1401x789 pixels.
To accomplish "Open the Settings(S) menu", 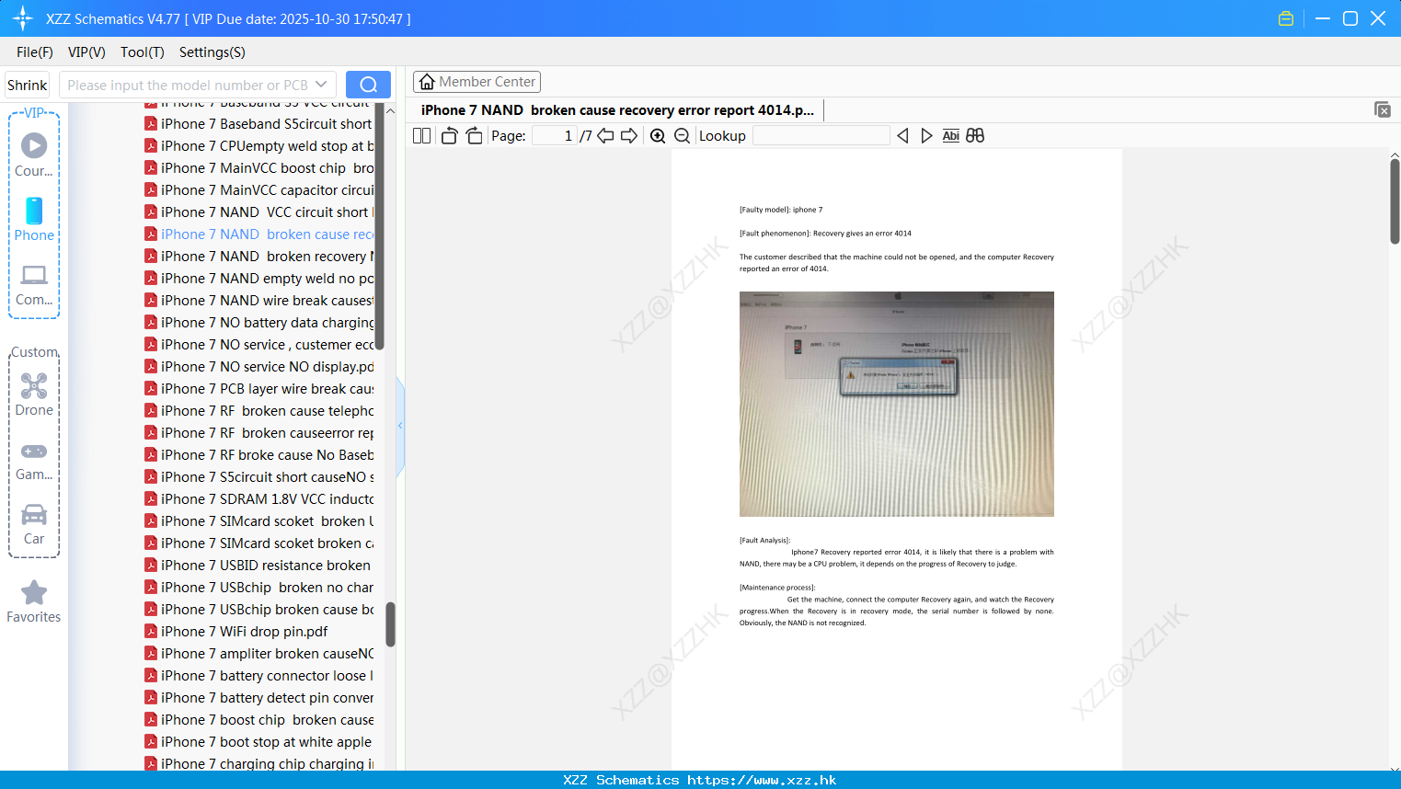I will click(212, 52).
